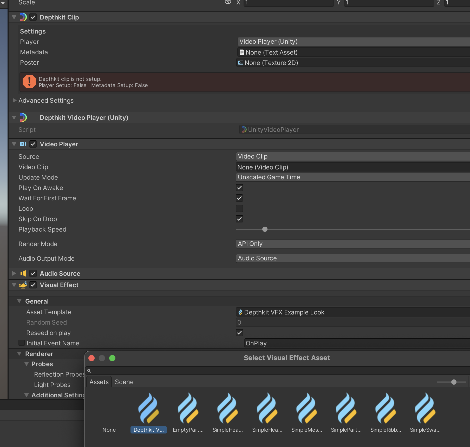Click the Visual Effect lamp icon
This screenshot has width=470, height=447.
[x=23, y=285]
